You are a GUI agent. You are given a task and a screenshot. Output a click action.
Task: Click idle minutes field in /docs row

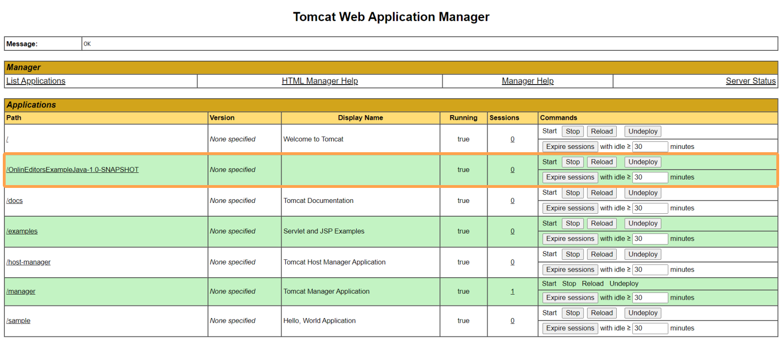pyautogui.click(x=650, y=208)
